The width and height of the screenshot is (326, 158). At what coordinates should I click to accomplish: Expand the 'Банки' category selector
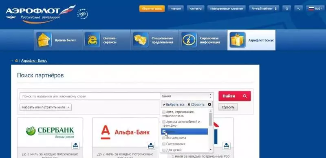(x=187, y=96)
